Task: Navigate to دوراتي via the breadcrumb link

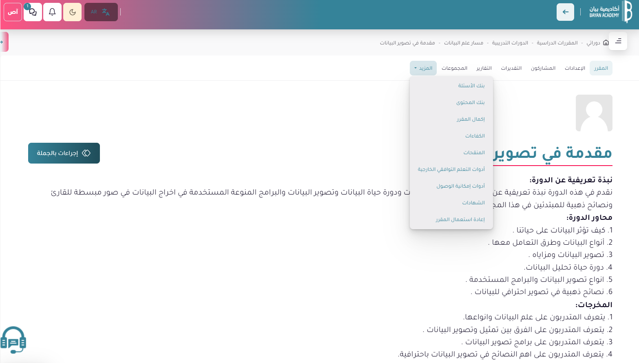Action: point(594,43)
